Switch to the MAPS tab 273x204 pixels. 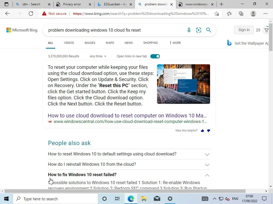pyautogui.click(x=110, y=43)
